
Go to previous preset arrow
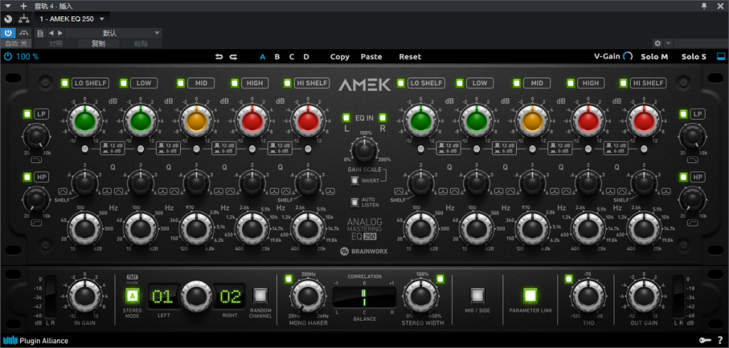51,33
